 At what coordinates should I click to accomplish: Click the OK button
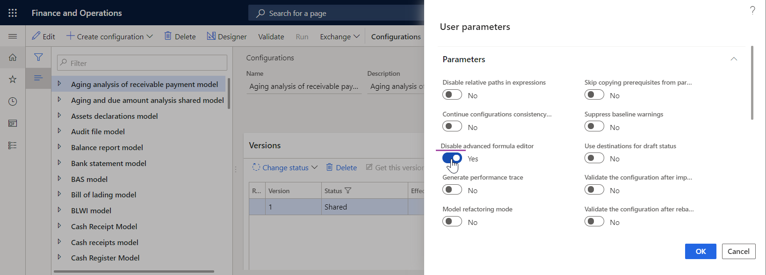701,251
